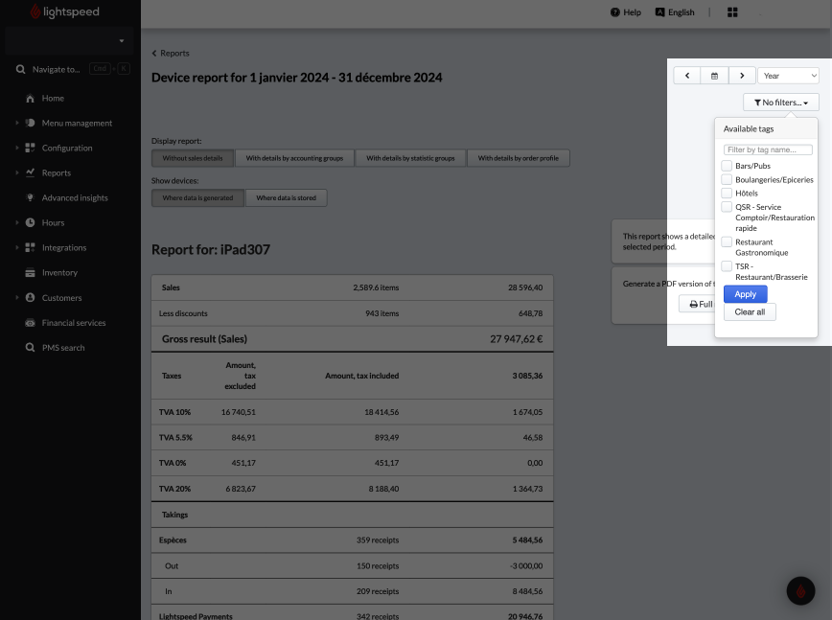Select With details by order profile

[x=519, y=158]
